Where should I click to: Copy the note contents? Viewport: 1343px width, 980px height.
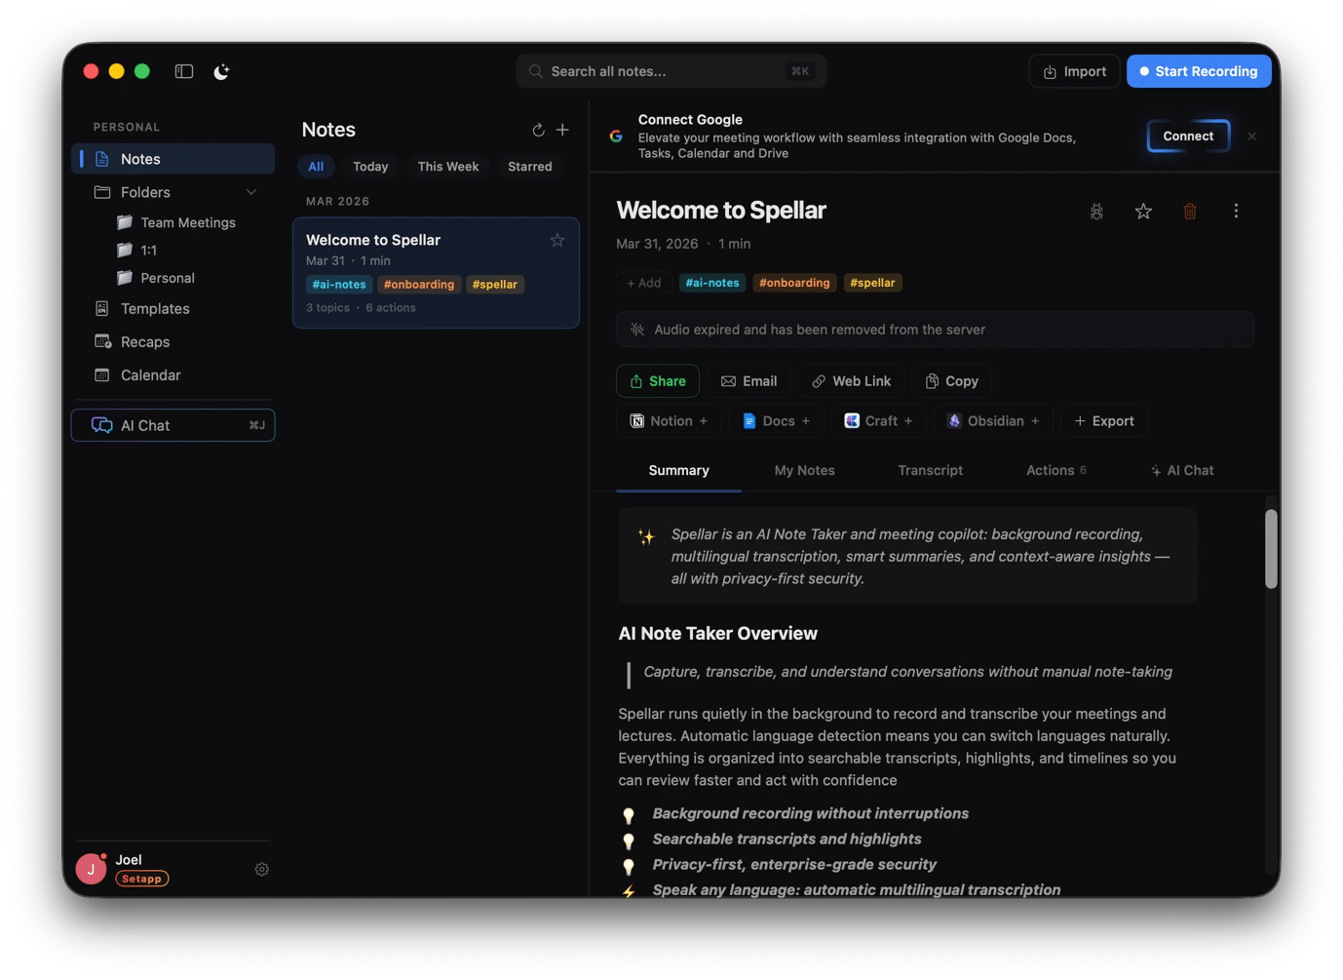951,381
